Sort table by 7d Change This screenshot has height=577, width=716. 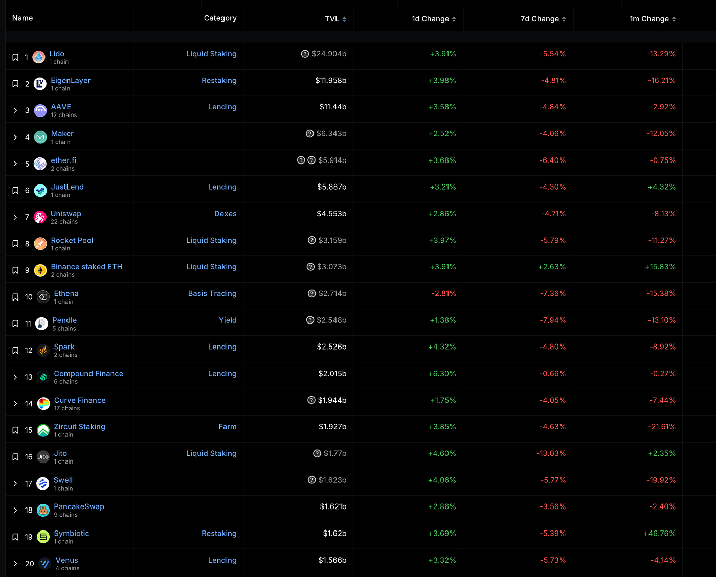click(543, 19)
